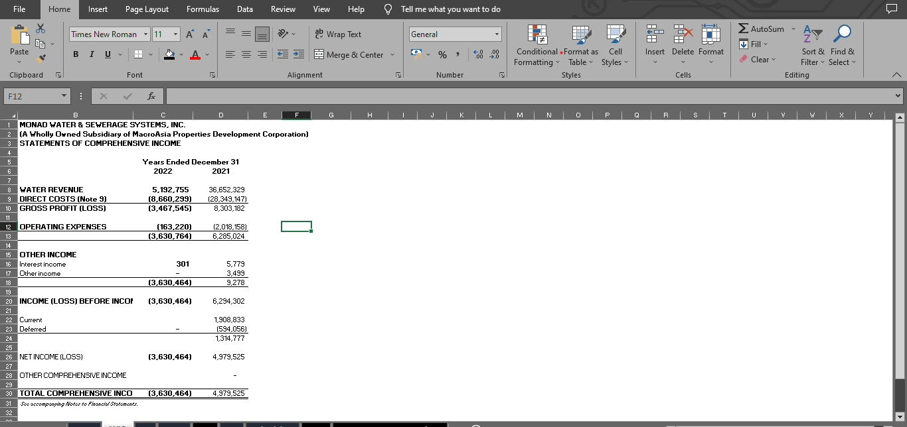Click AutoSum sigma button
The width and height of the screenshot is (907, 427).
(762, 29)
